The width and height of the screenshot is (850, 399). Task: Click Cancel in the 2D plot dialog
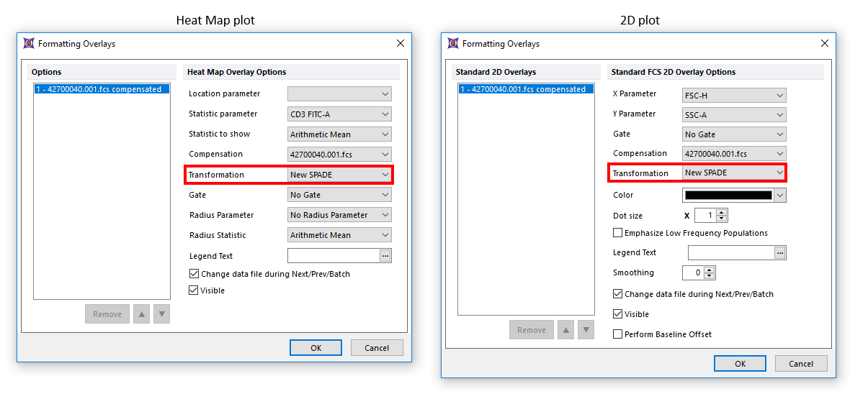(x=800, y=364)
